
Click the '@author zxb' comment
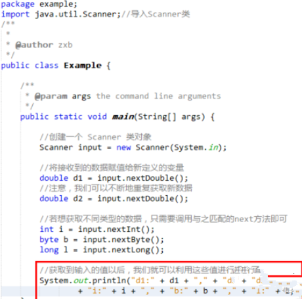[x=44, y=45]
